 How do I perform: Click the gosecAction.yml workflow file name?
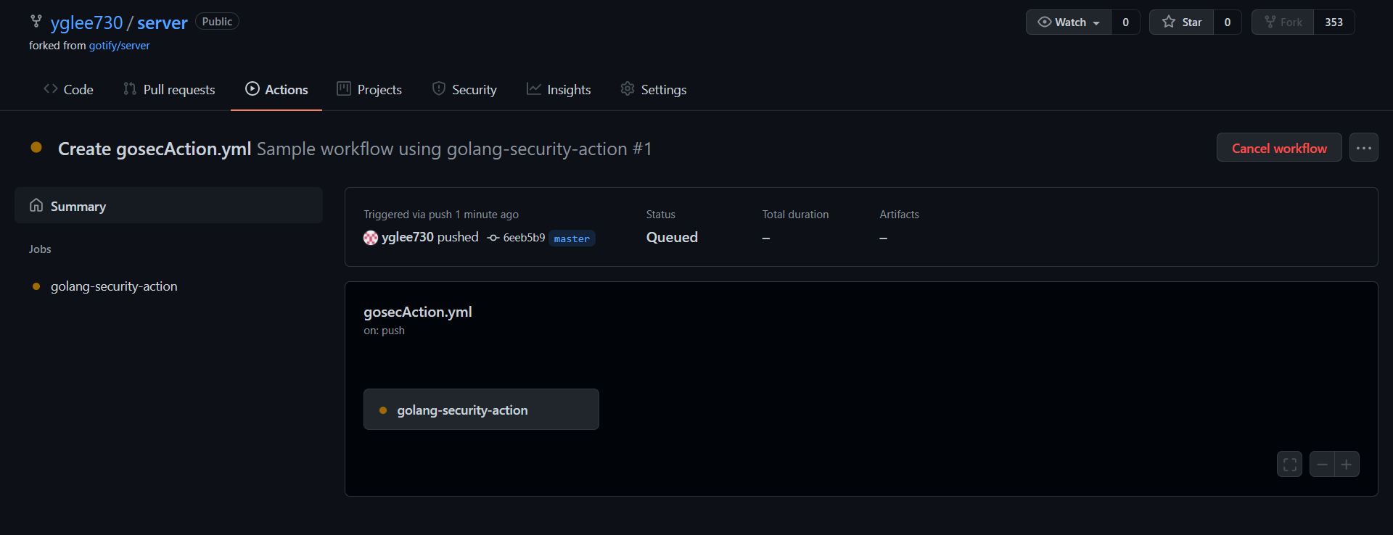coord(418,312)
